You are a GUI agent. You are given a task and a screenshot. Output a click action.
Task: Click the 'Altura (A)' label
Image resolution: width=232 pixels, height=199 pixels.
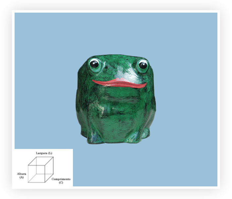(22, 175)
